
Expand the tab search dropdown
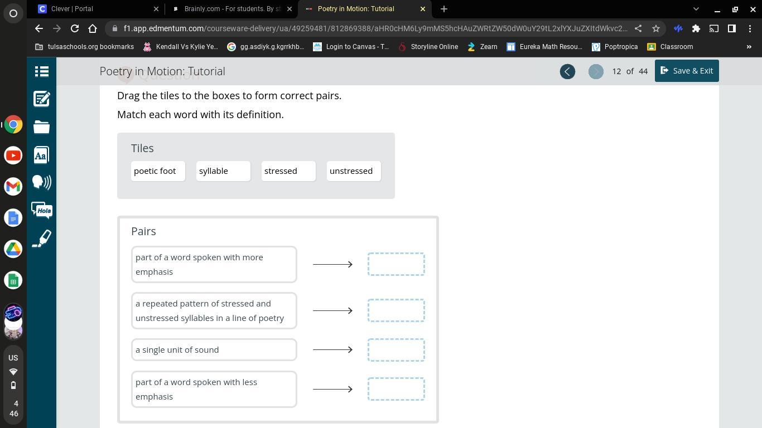(696, 9)
